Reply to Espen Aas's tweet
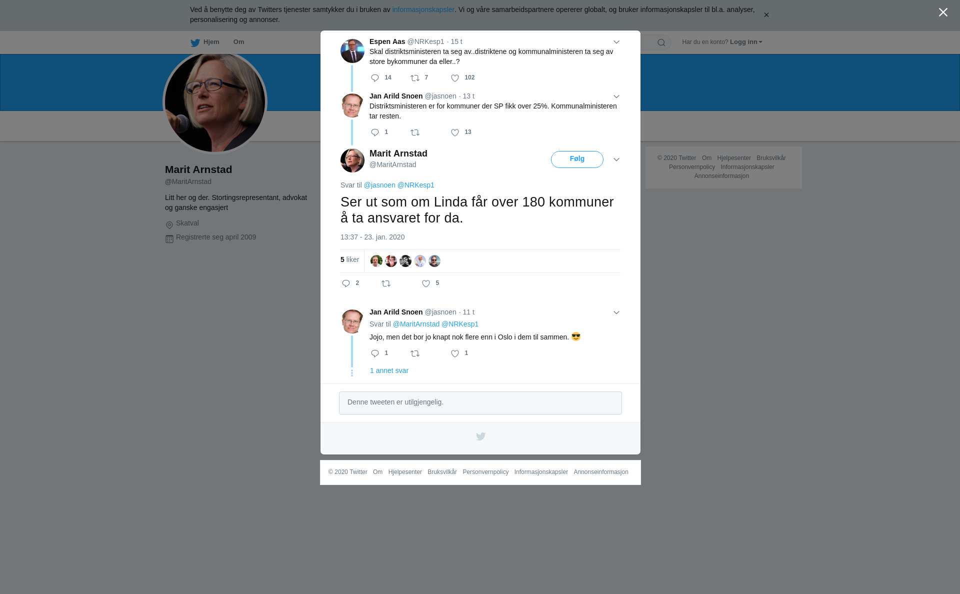This screenshot has width=960, height=594. tap(375, 78)
